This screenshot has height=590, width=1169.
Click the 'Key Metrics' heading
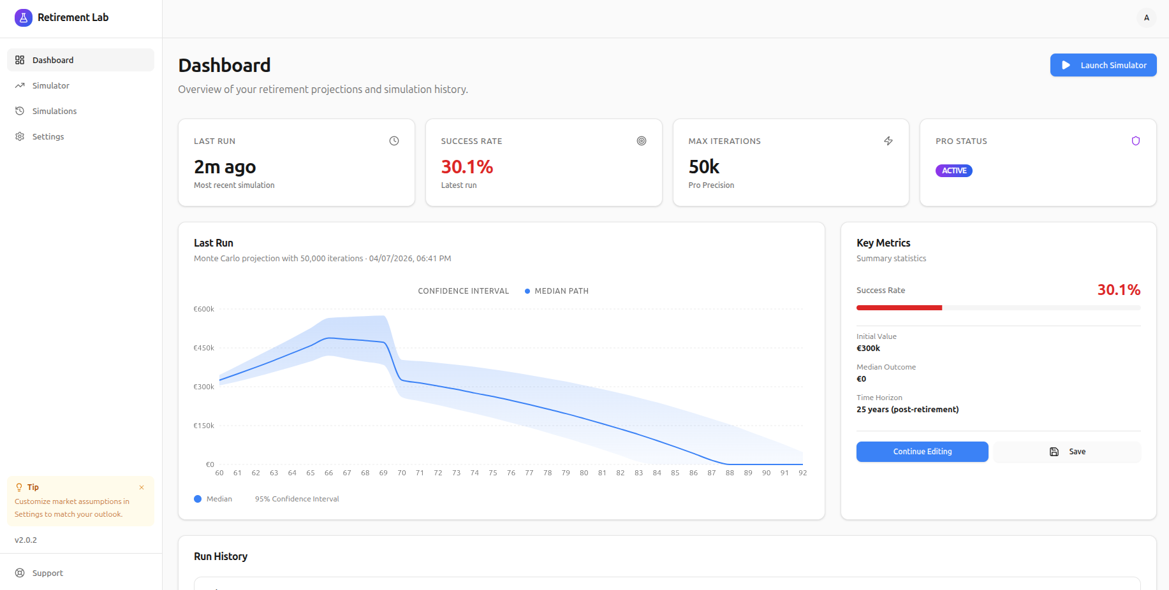coord(883,243)
